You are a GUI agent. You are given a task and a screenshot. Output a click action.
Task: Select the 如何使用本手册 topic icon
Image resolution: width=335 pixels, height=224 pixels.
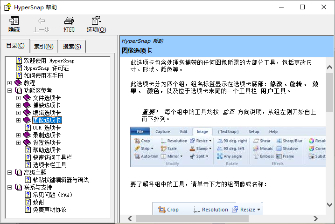(x=19, y=75)
